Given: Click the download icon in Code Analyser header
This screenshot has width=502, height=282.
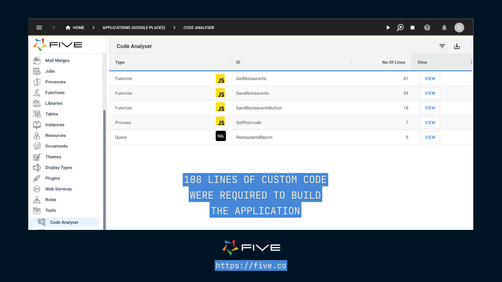Looking at the screenshot, I should click(x=457, y=46).
